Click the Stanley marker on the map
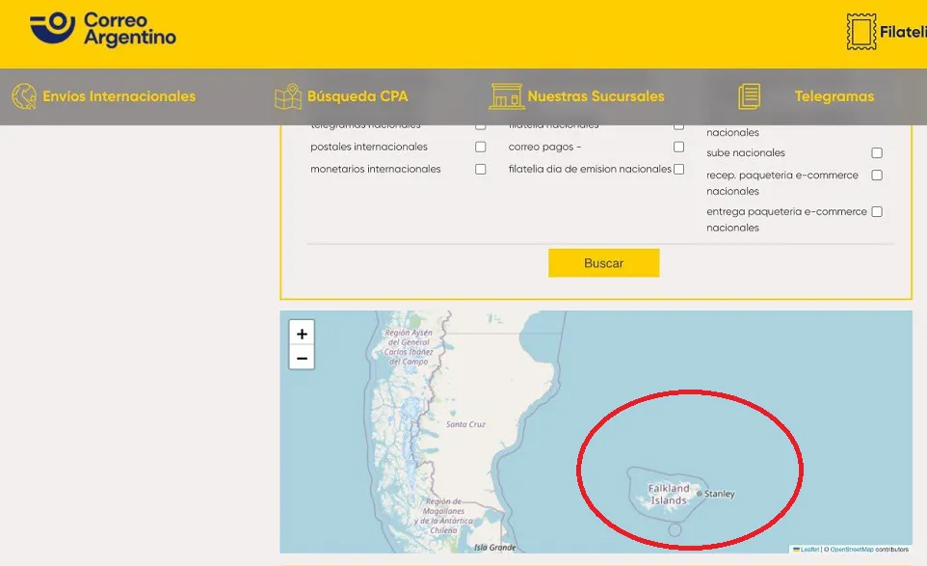 coord(700,494)
